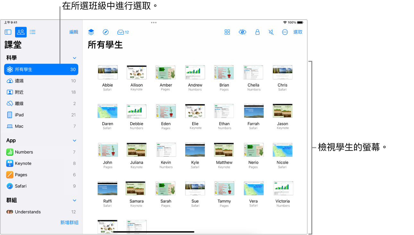Open the Understands group row
Image resolution: width=414 pixels, height=235 pixels.
pos(41,212)
